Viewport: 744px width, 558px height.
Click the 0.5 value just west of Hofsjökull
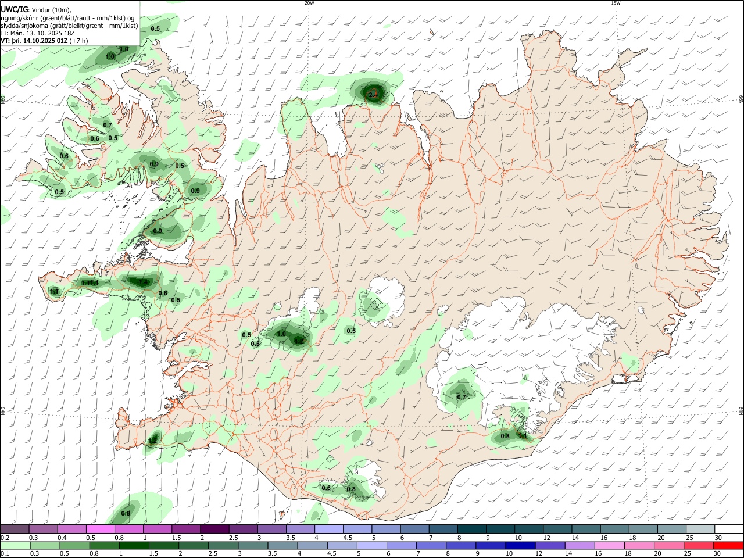click(351, 331)
